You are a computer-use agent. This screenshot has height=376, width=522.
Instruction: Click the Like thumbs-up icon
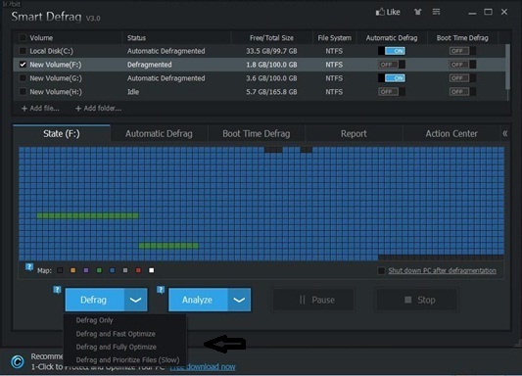pyautogui.click(x=380, y=13)
